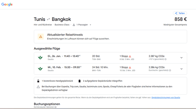
Task: Click the Buchungsoptionen heading
Action: pos(47,104)
